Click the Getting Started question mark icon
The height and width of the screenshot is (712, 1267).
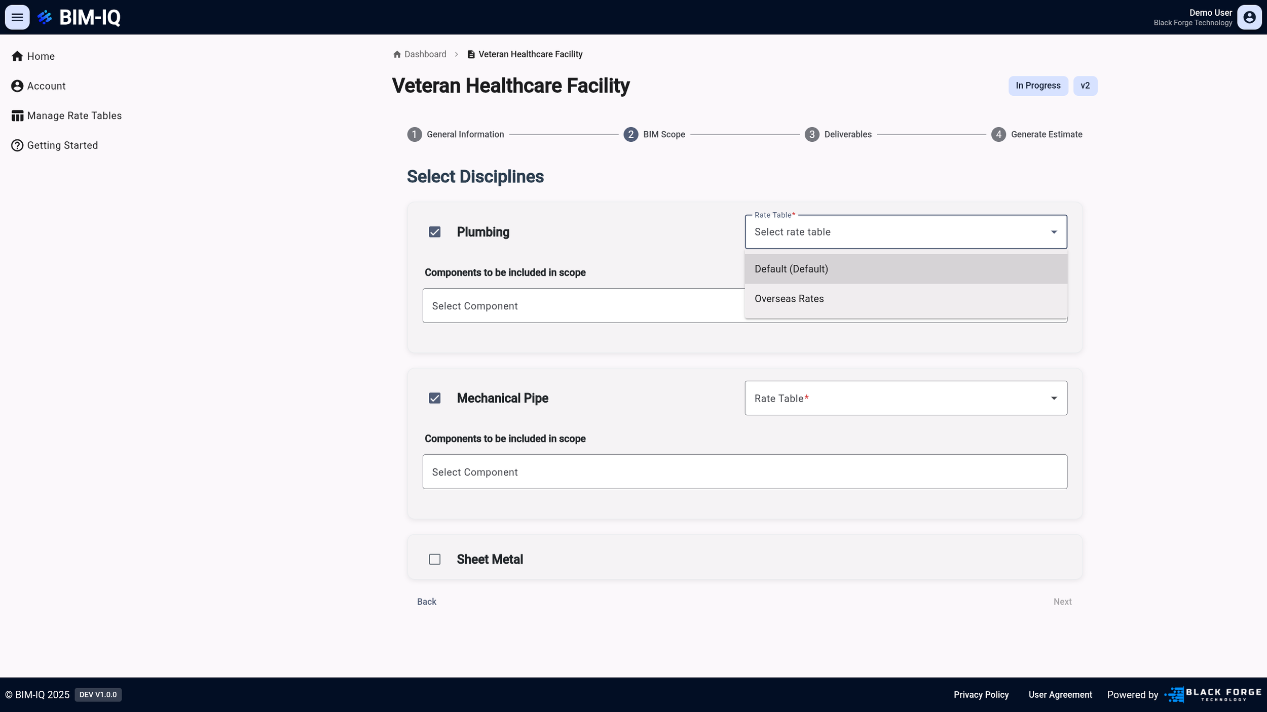click(17, 145)
